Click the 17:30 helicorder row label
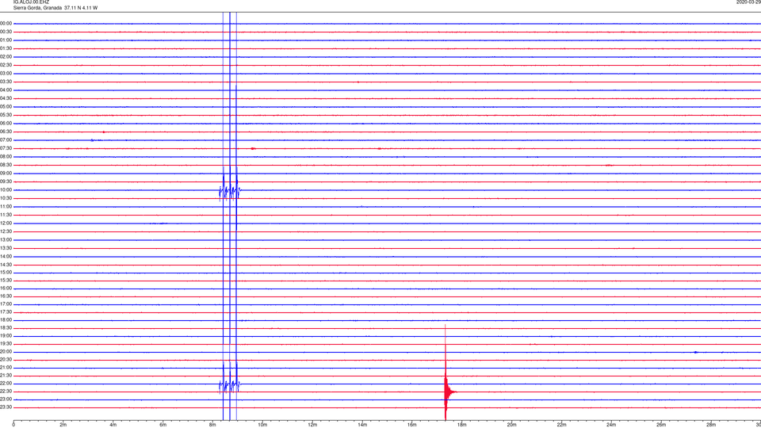This screenshot has width=761, height=428. (x=6, y=312)
